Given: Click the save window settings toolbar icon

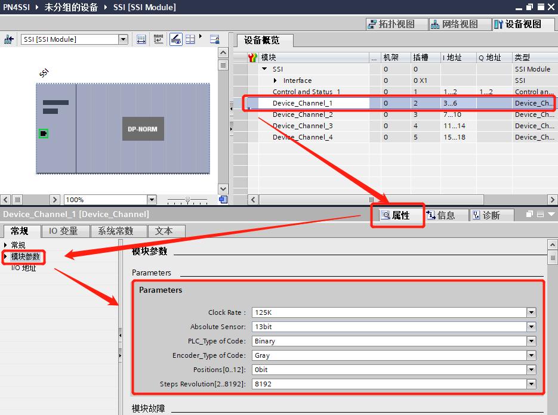Looking at the screenshot, I should [x=215, y=39].
